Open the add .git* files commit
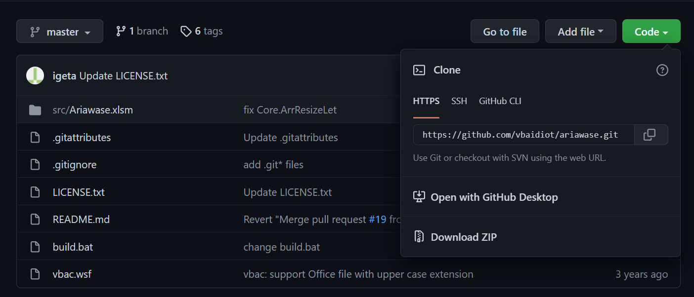694x297 pixels. click(x=273, y=164)
